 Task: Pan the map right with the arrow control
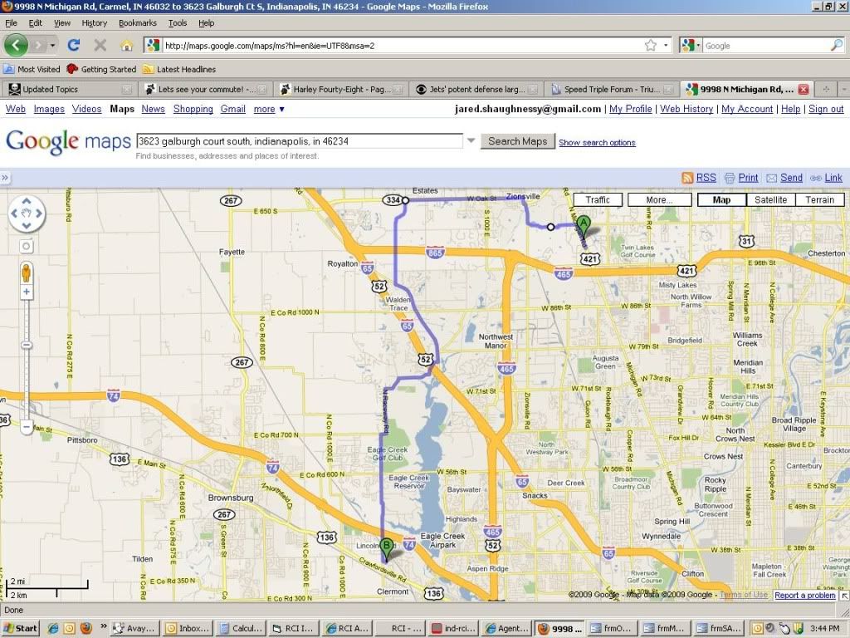tap(38, 213)
